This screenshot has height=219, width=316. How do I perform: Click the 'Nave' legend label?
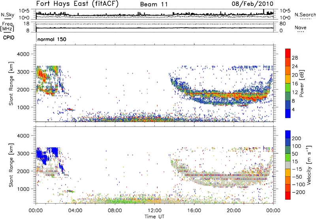(x=301, y=28)
